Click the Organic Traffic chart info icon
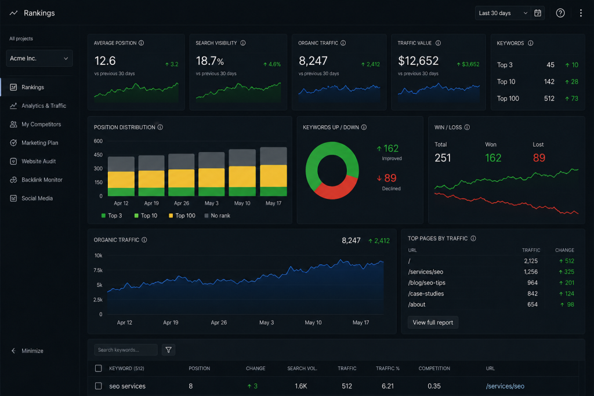The width and height of the screenshot is (594, 396). pos(144,239)
